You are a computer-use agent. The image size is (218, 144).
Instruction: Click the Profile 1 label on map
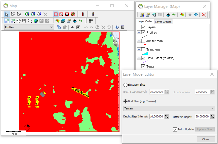pos(29,101)
